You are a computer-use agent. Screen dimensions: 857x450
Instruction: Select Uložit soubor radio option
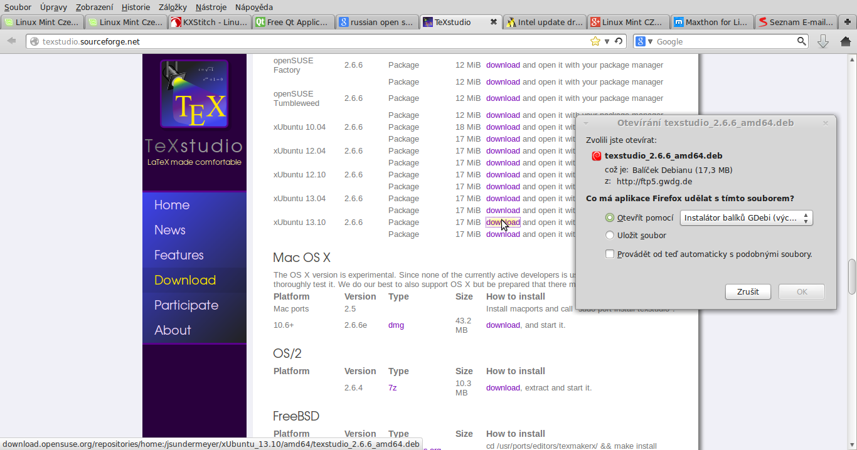[610, 235]
